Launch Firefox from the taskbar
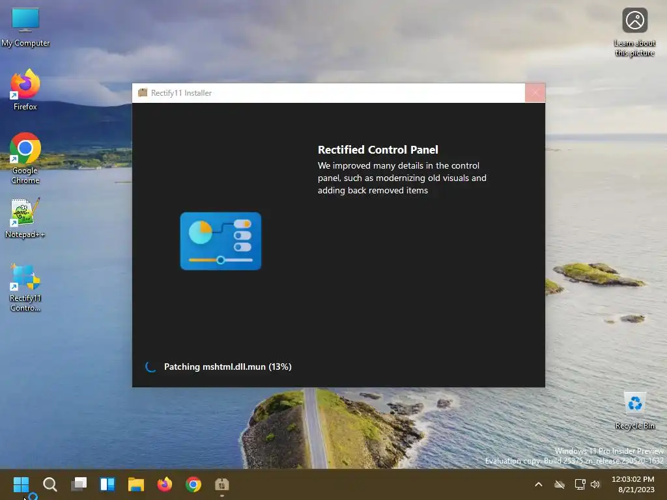Viewport: 667px width, 500px height. click(x=165, y=484)
